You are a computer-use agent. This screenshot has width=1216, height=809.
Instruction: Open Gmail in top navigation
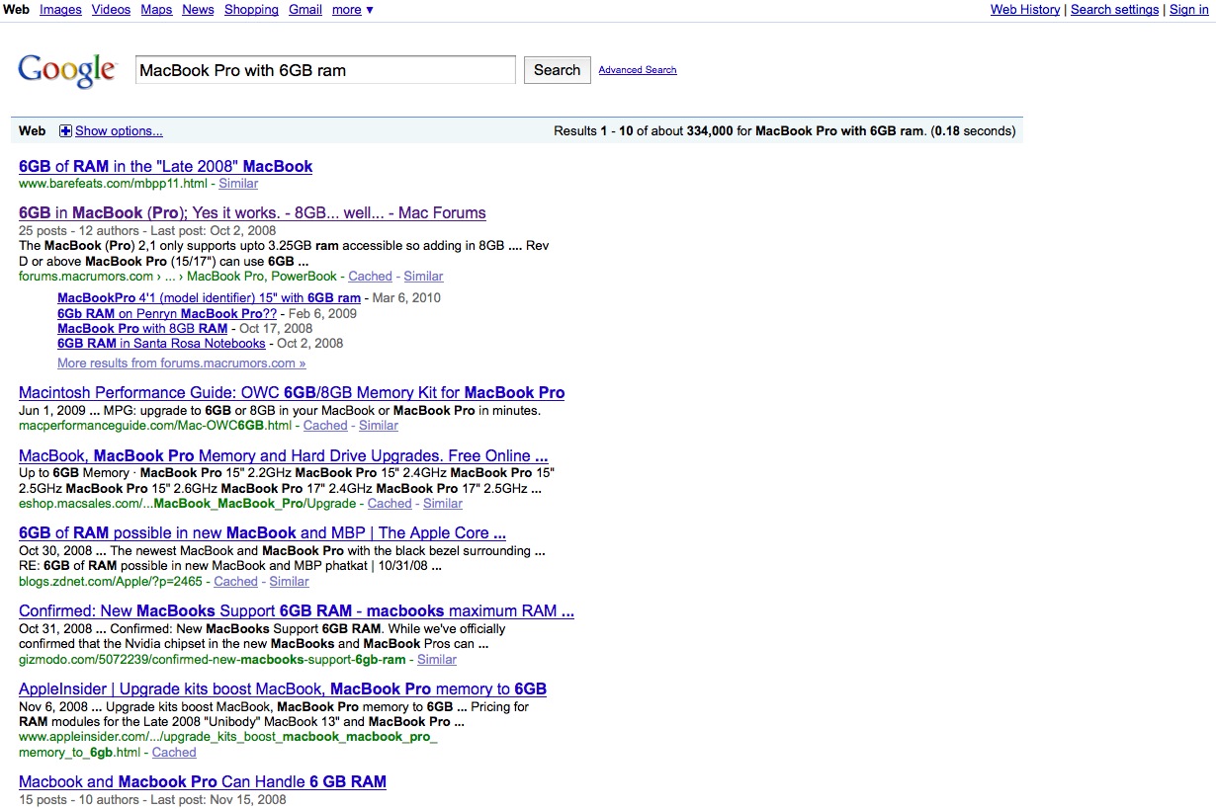tap(305, 10)
